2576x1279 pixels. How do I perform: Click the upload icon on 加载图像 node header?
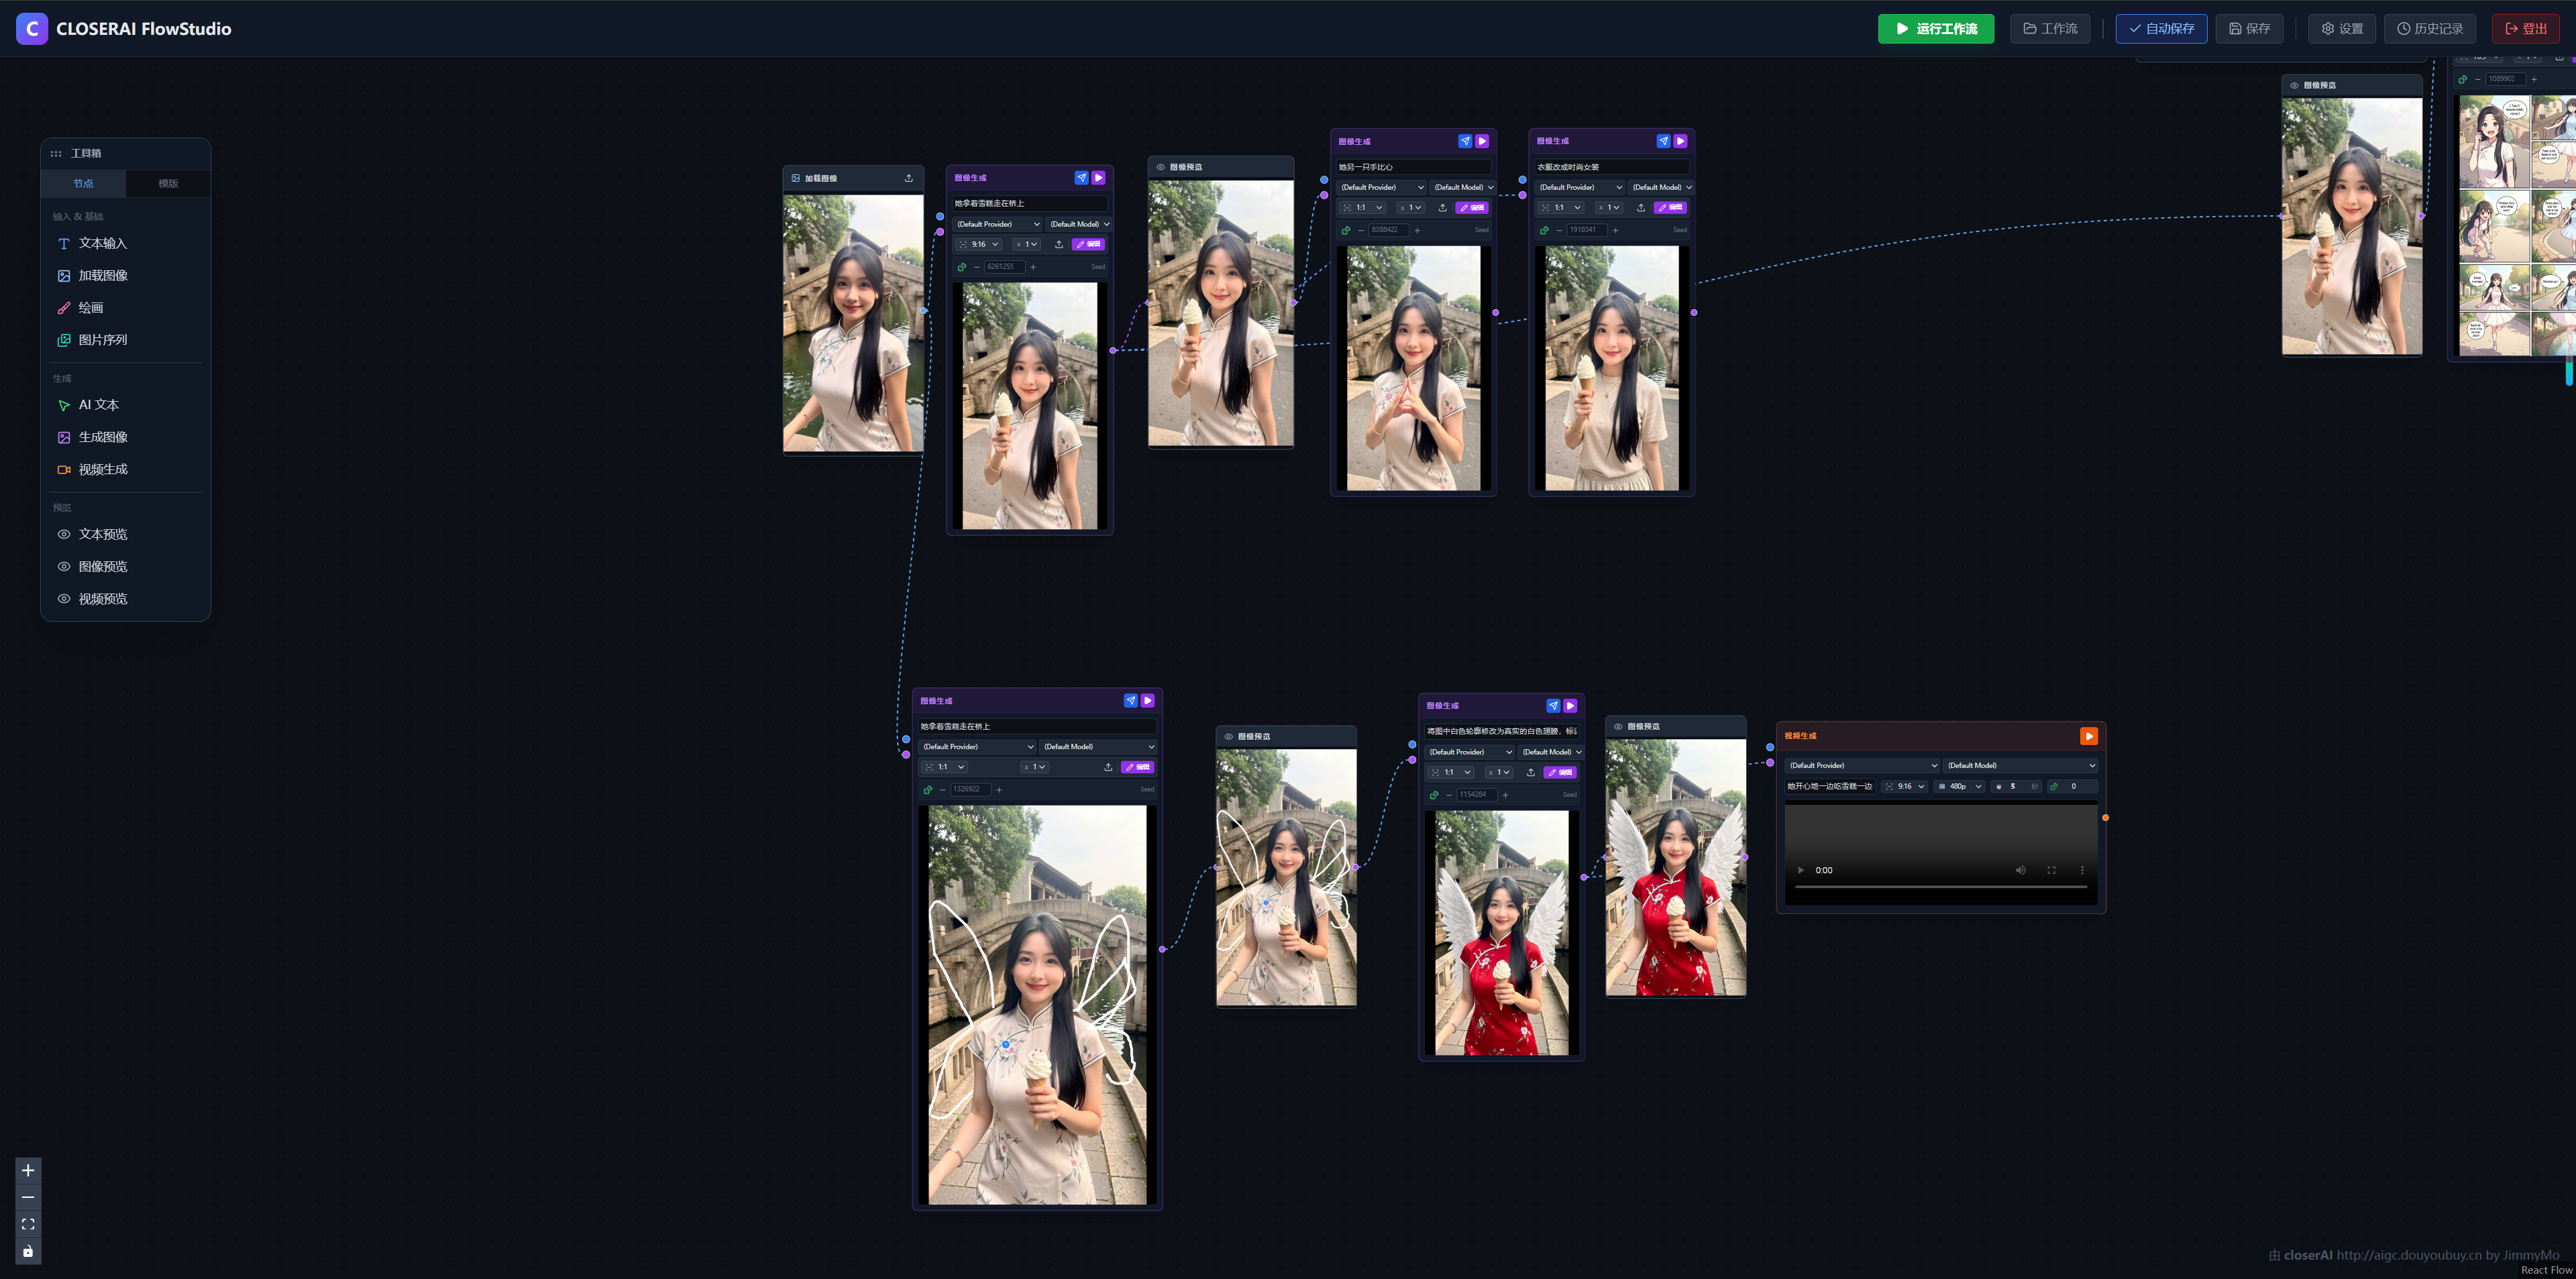[908, 178]
